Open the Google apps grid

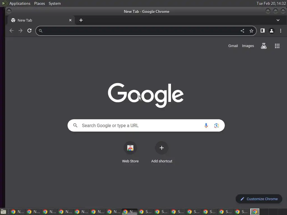click(277, 46)
